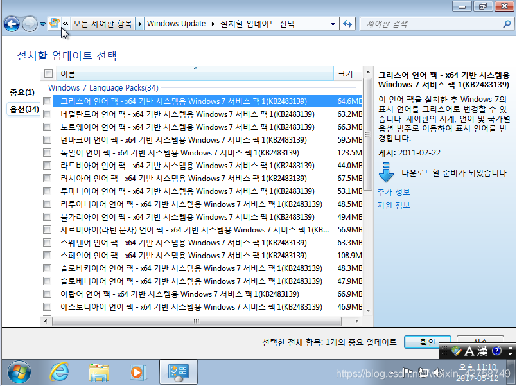Screen dimensions: 517x386
Task: Click the vertical scrollbar up arrow
Action: tap(368, 72)
